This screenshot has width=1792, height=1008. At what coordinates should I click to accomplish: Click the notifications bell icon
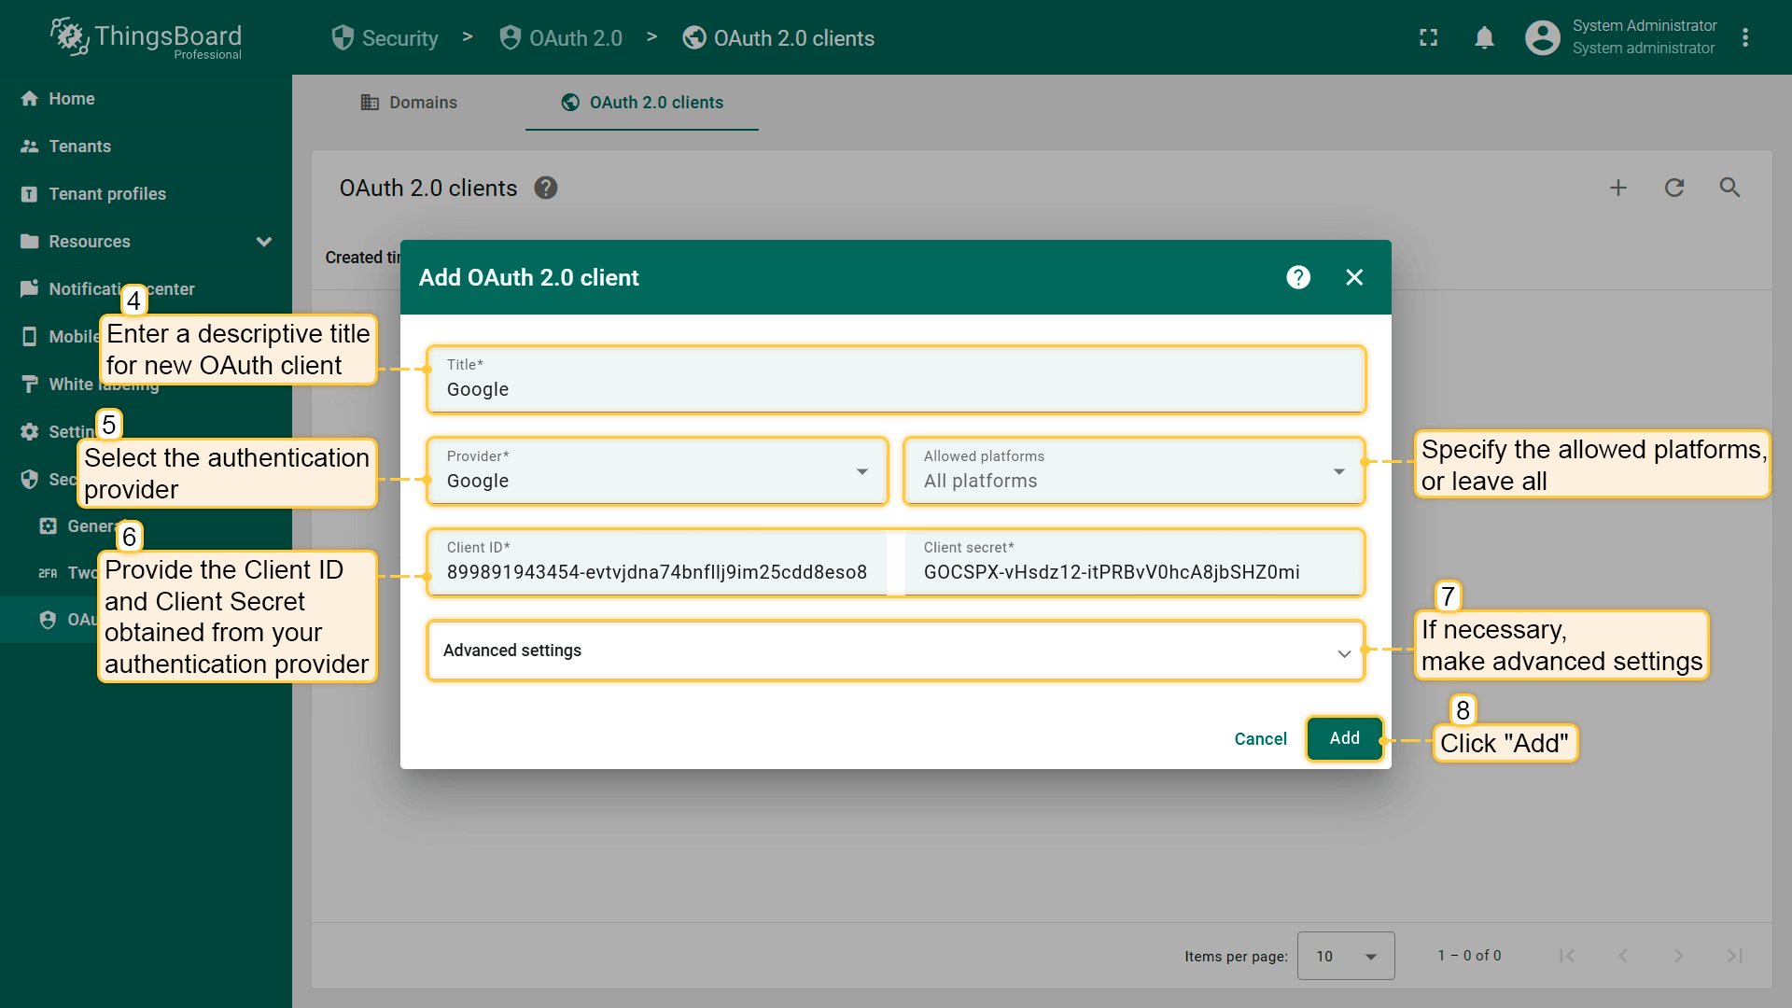1484,37
